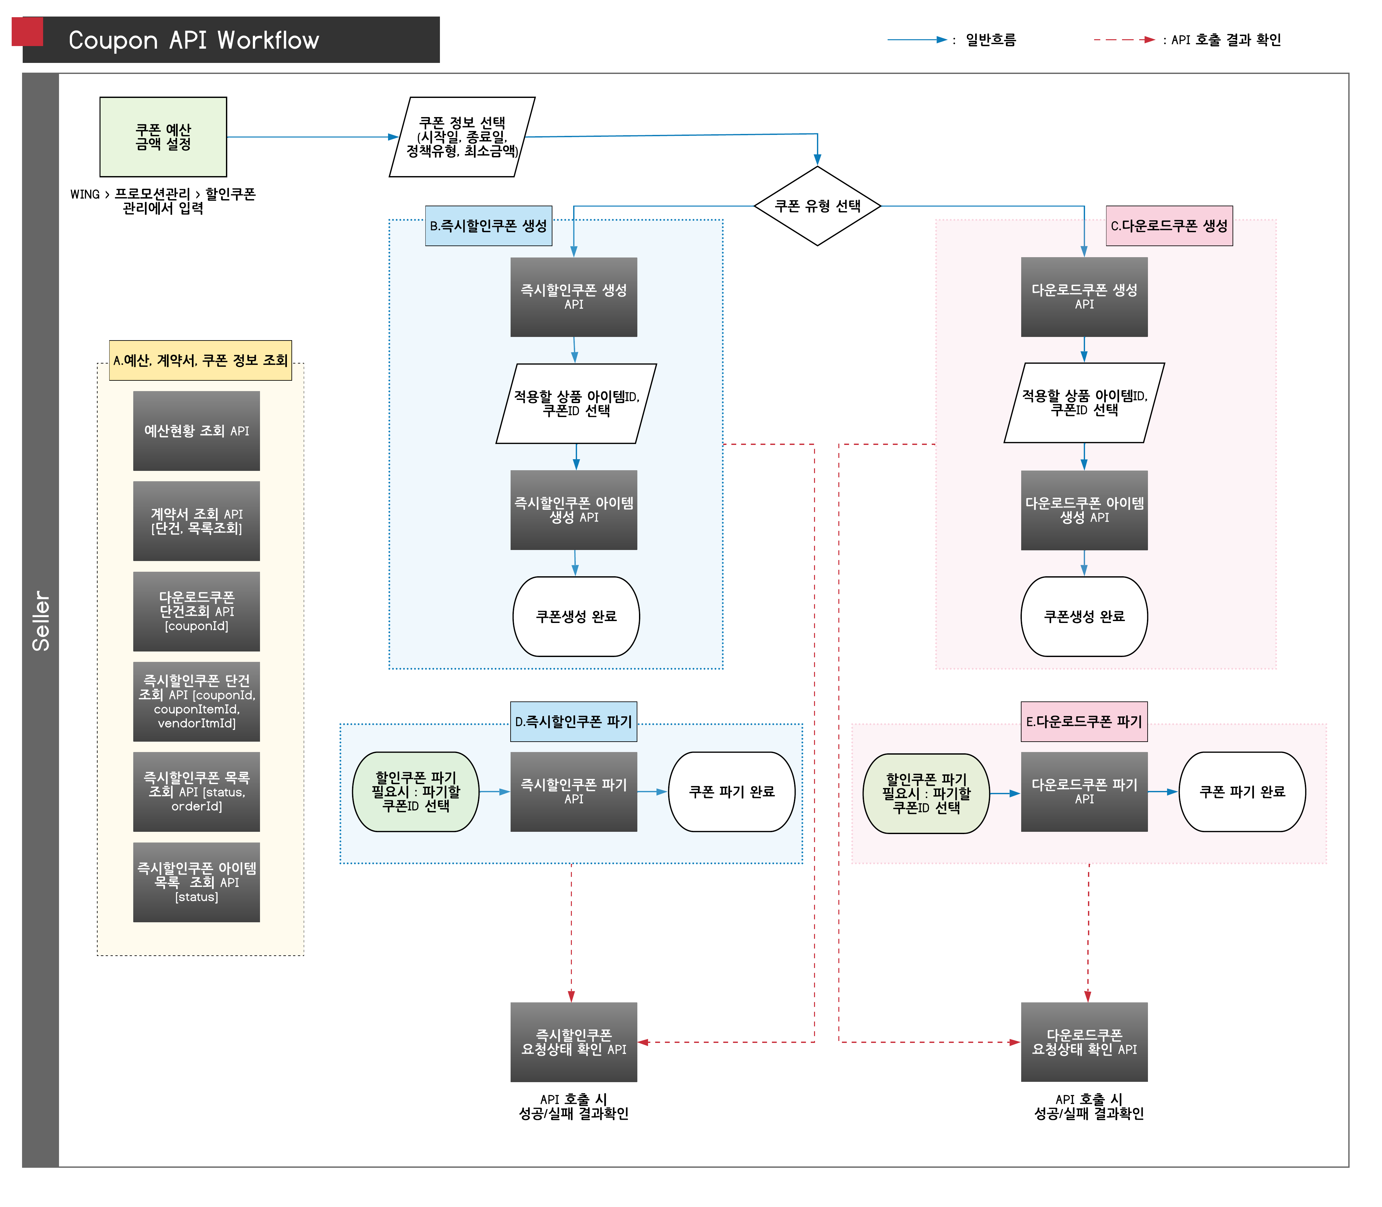Select the "즉시할인쿠폰 요청상태 확인 API" box
The height and width of the screenshot is (1207, 1382).
pyautogui.click(x=573, y=1043)
